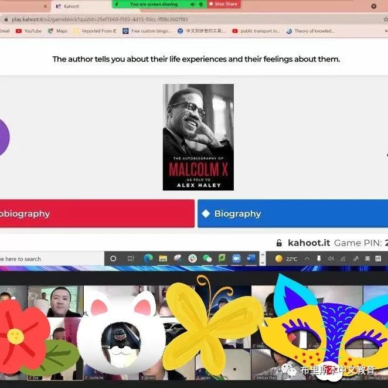Launch Microsoft Edge from the taskbar
Image resolution: width=388 pixels, height=388 pixels.
(x=148, y=258)
